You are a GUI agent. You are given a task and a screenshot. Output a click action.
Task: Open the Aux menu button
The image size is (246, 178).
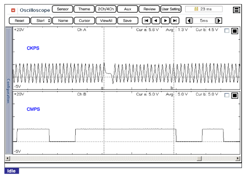[x=128, y=9]
